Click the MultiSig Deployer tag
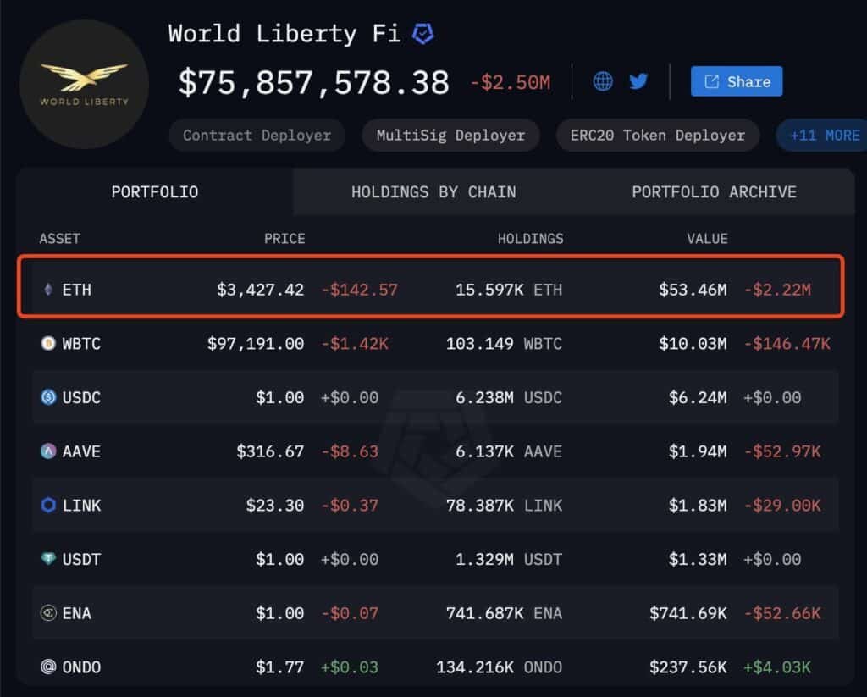867x697 pixels. tap(450, 136)
